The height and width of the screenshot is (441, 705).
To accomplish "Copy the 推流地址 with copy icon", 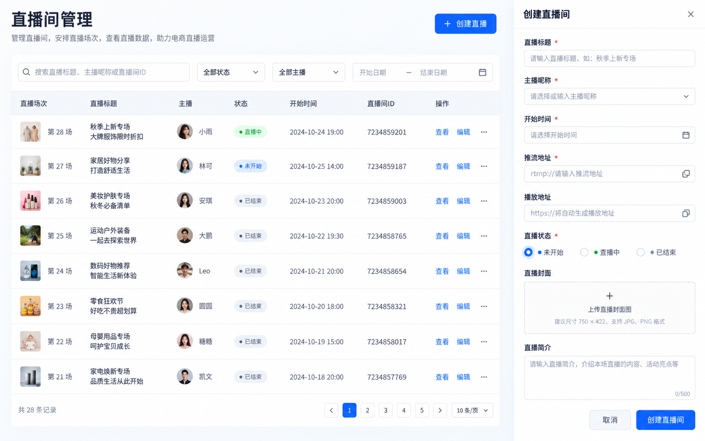I will (686, 174).
